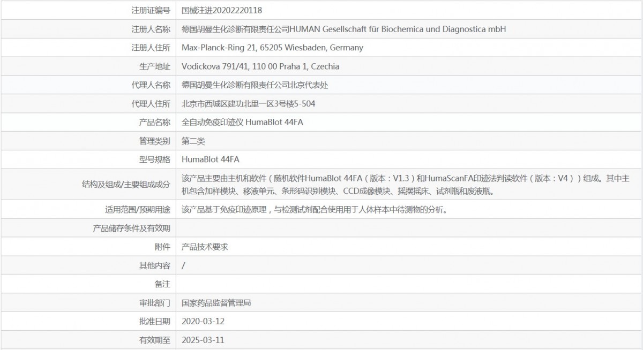Select the label 审批部门
Image resolution: width=643 pixels, height=350 pixels.
(x=154, y=303)
